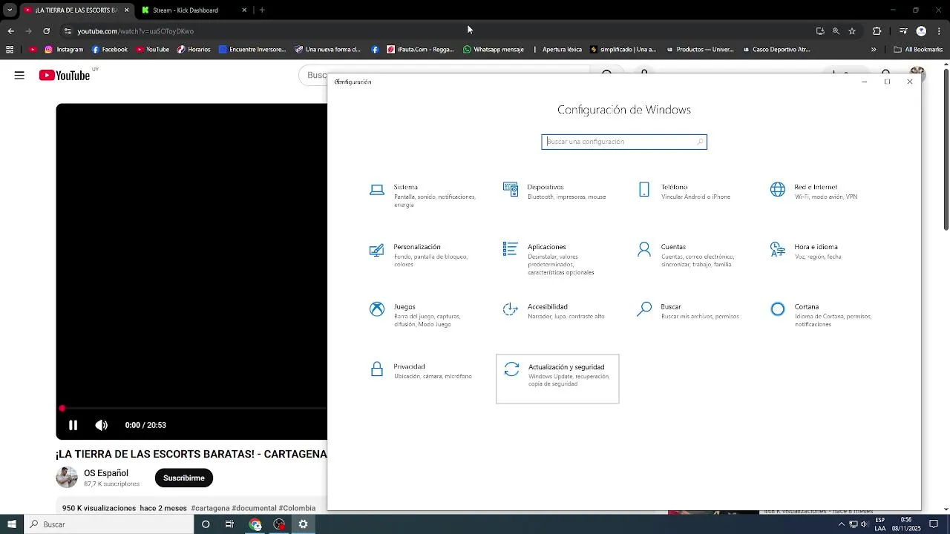Image resolution: width=950 pixels, height=534 pixels.
Task: Open the Chrome extensions menu
Action: click(x=877, y=31)
